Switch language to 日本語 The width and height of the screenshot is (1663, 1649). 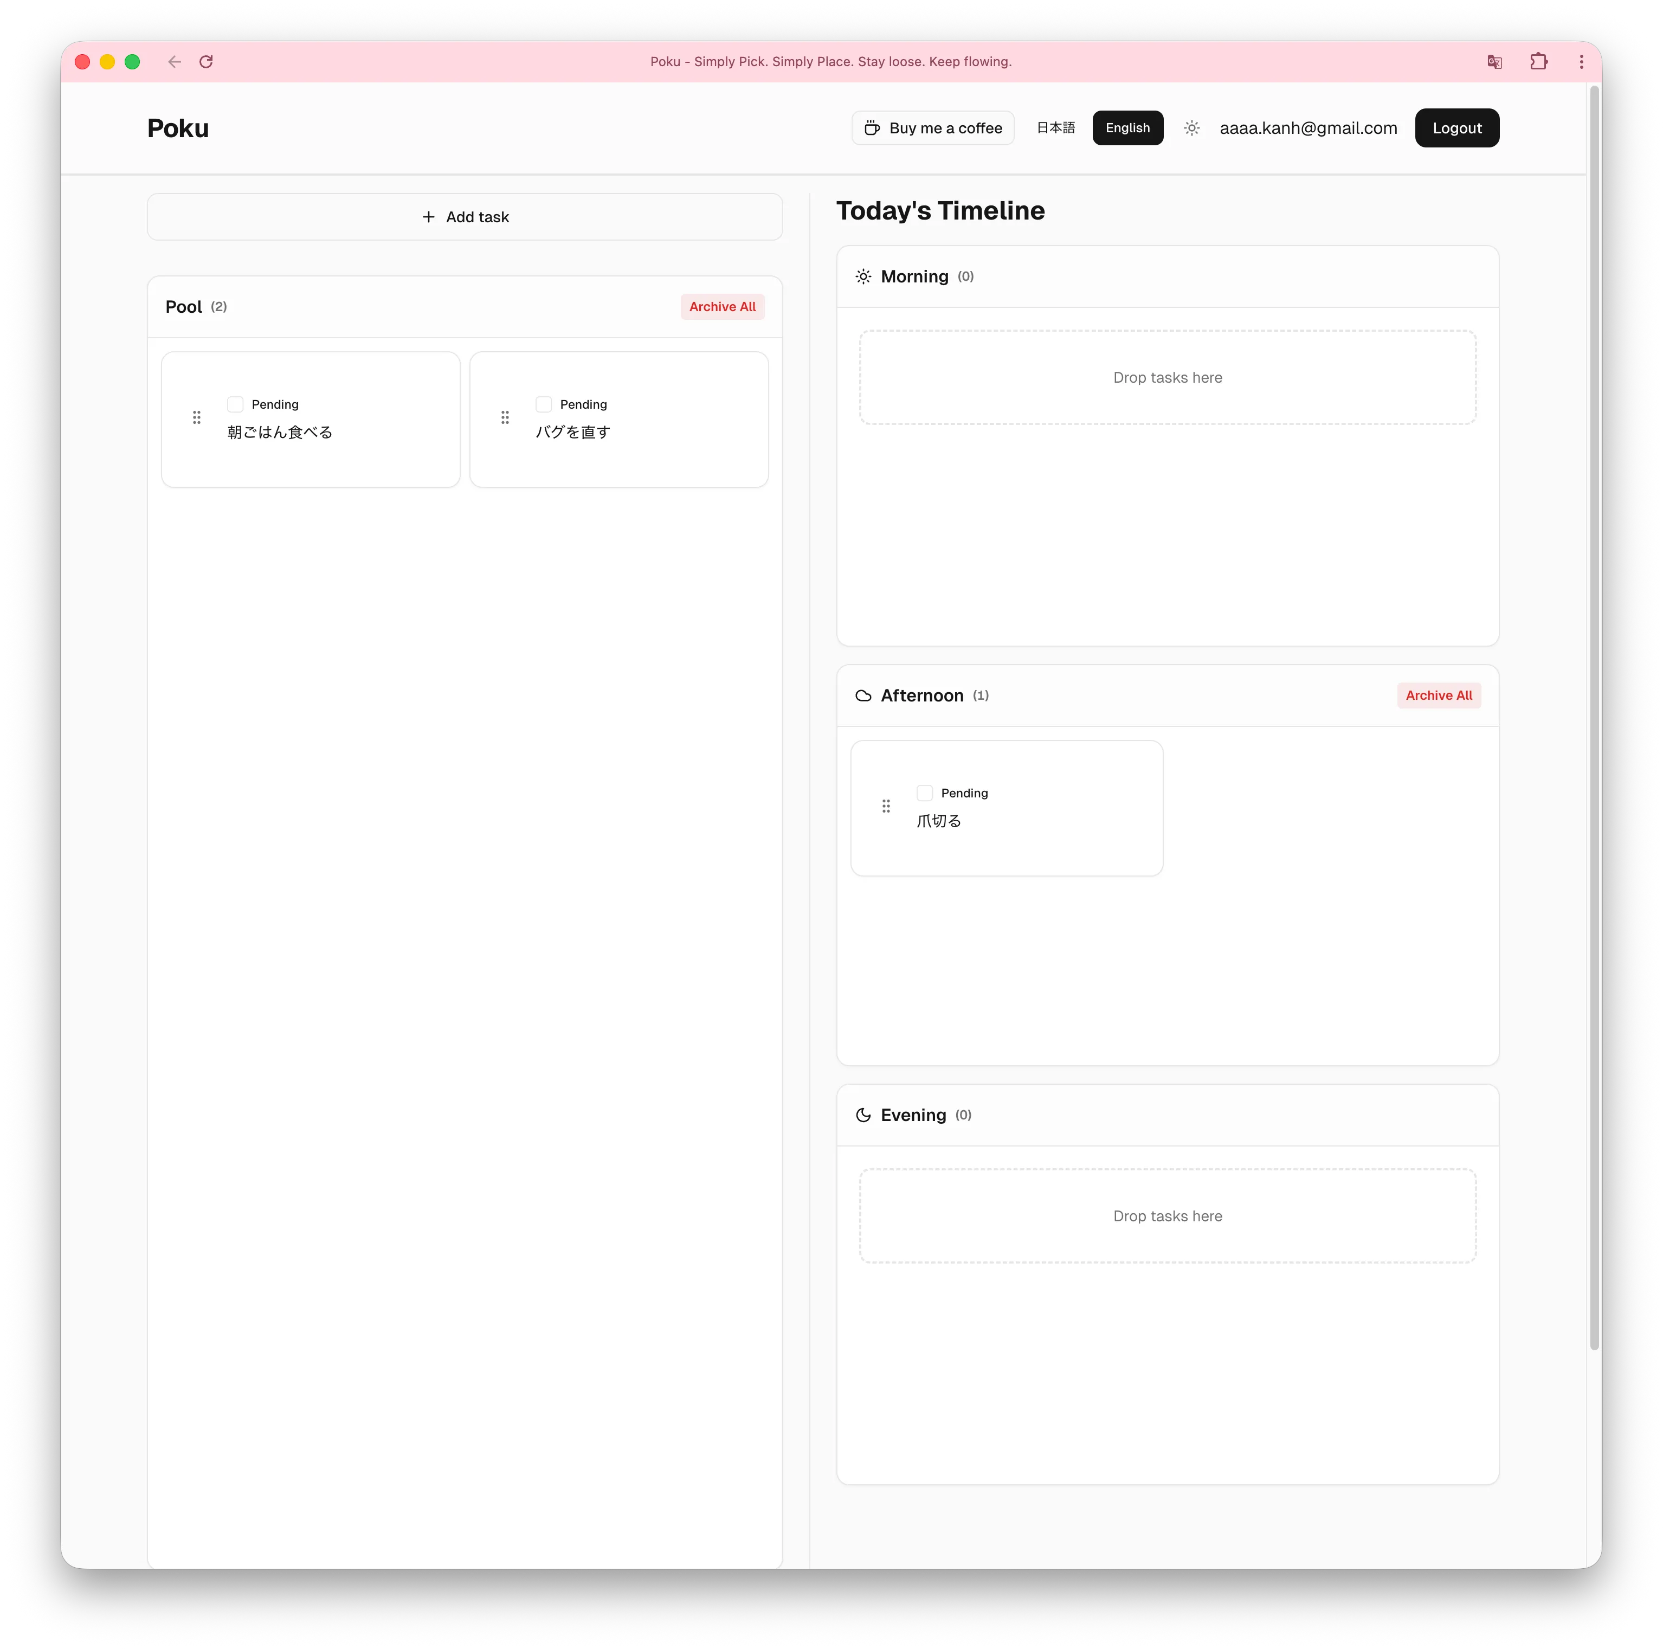[1055, 128]
